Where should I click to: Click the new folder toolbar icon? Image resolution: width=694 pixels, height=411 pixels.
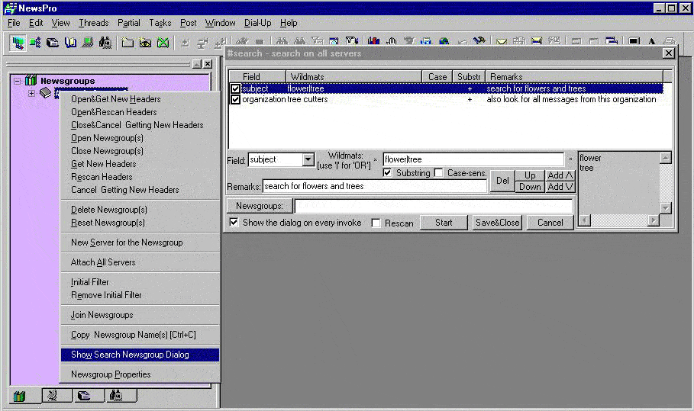pos(128,43)
